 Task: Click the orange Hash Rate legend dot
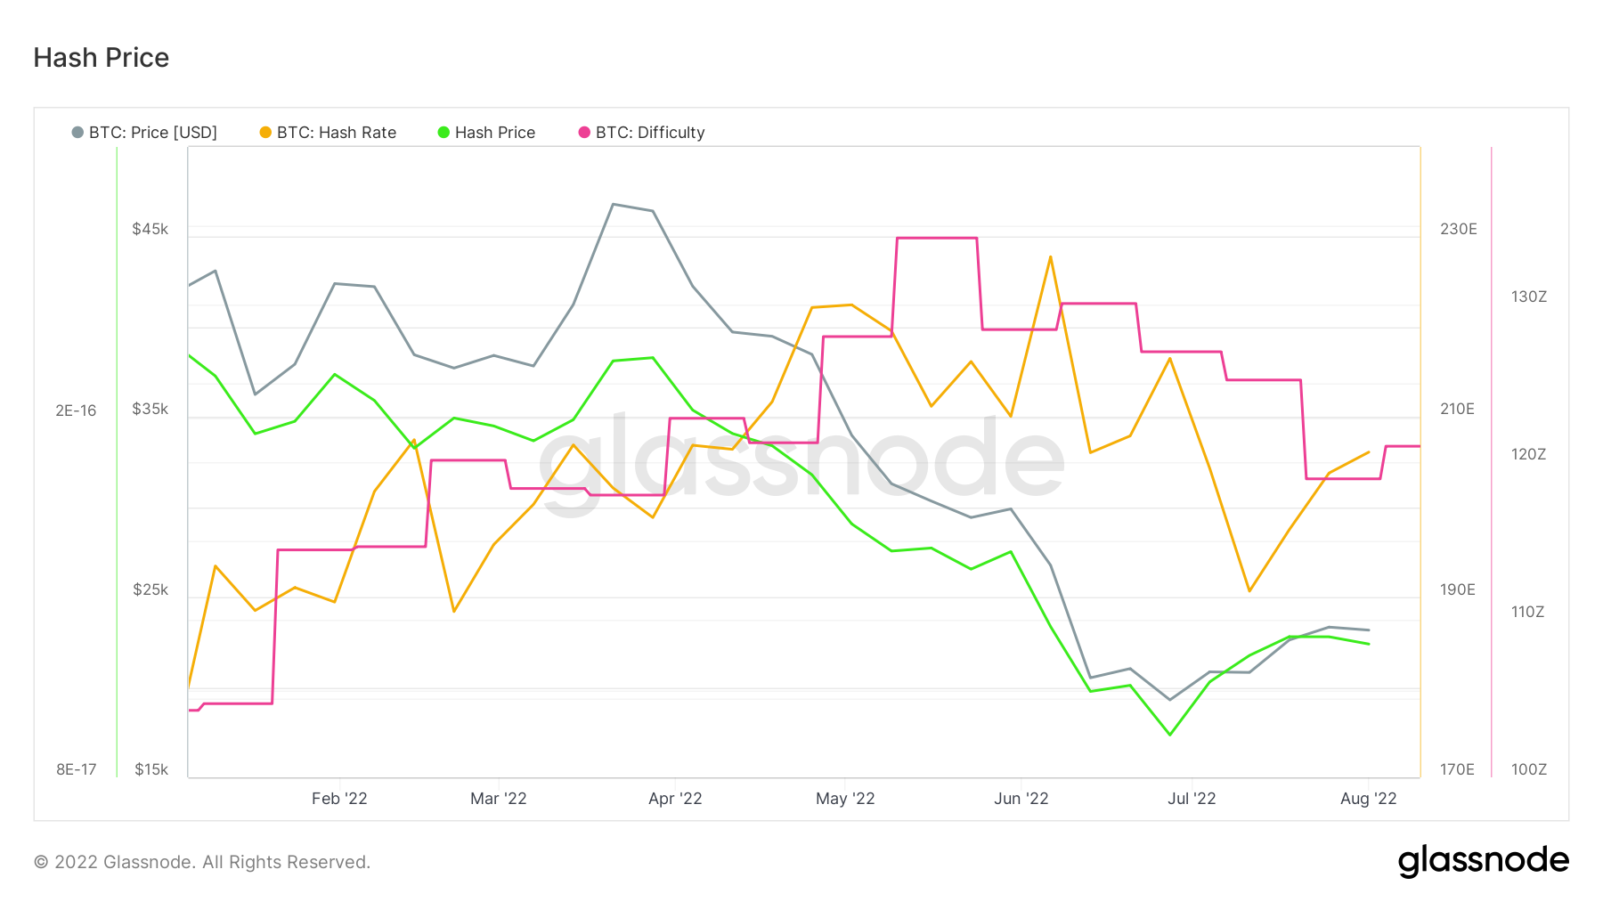pos(265,133)
